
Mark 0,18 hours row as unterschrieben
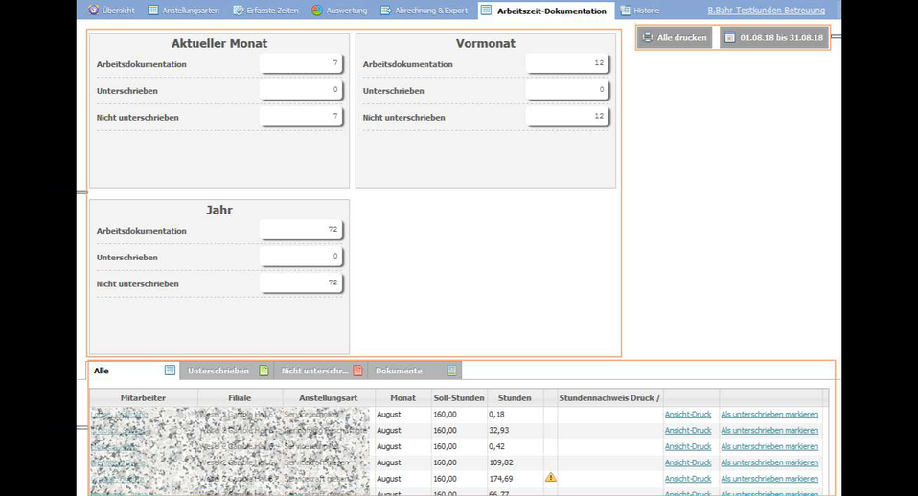[769, 414]
